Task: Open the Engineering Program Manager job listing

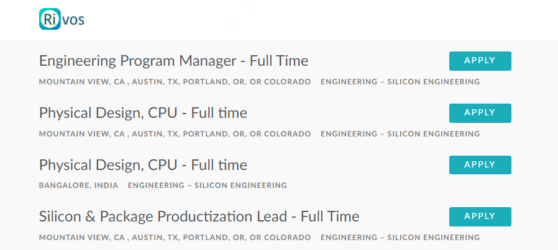Action: [173, 61]
